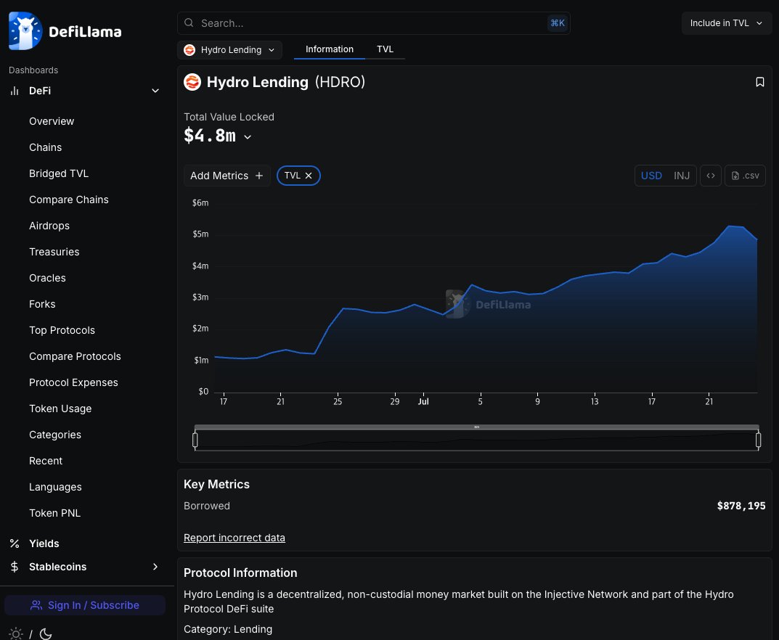Open the embed chart code icon
779x640 pixels.
[x=711, y=176]
